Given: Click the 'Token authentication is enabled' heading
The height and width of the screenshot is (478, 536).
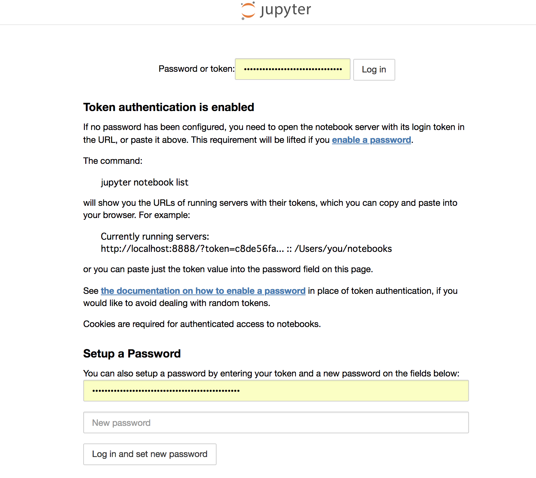Looking at the screenshot, I should (169, 107).
